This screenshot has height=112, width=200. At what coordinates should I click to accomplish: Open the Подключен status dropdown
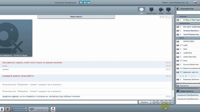tap(188, 86)
